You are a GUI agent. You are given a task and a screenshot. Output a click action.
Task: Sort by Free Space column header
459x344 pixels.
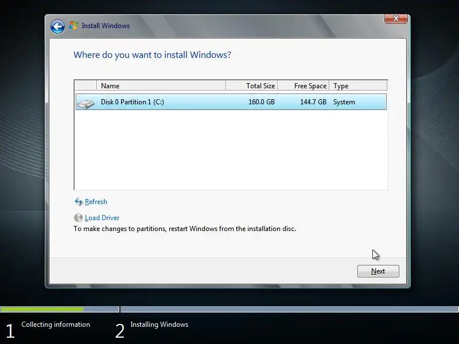304,85
